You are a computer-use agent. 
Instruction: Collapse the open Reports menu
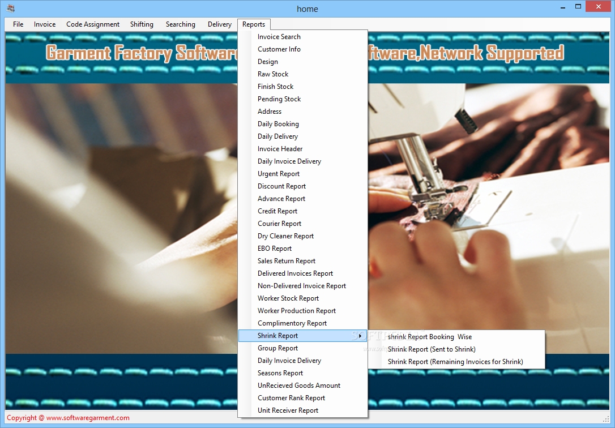click(x=254, y=24)
